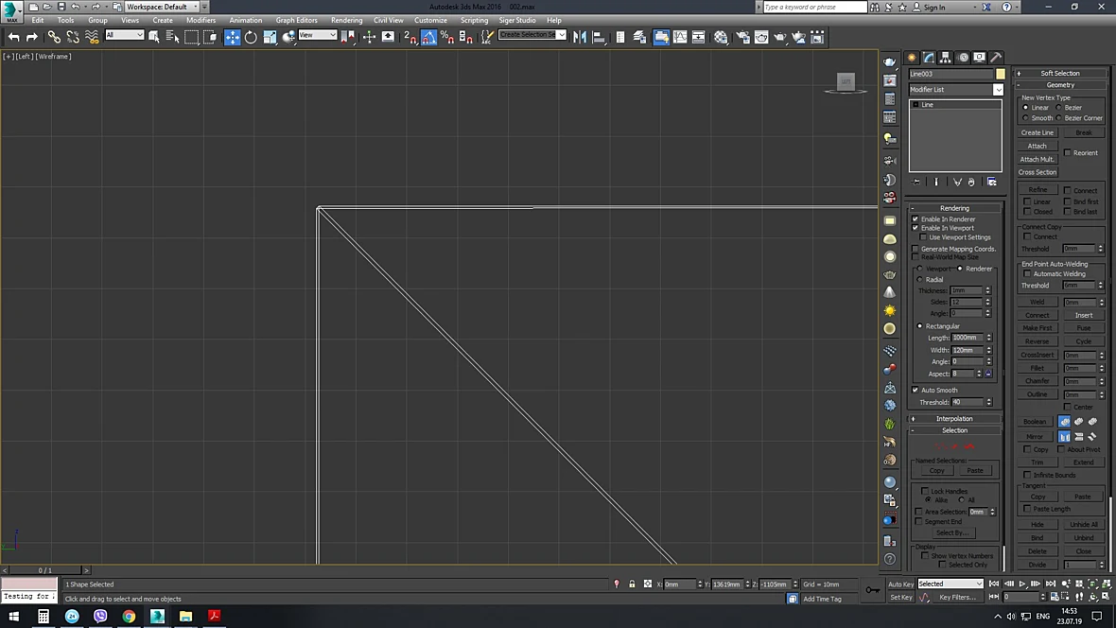The image size is (1116, 628).
Task: Activate the Select and Uniform Scale tool
Action: (x=270, y=37)
